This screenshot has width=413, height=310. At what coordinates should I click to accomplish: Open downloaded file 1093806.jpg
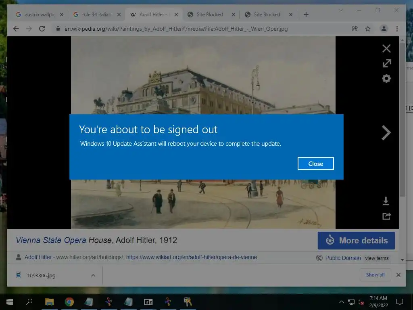tap(41, 275)
